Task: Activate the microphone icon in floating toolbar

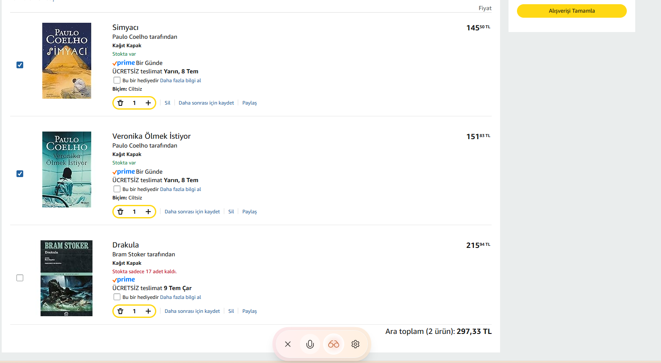Action: pos(310,344)
